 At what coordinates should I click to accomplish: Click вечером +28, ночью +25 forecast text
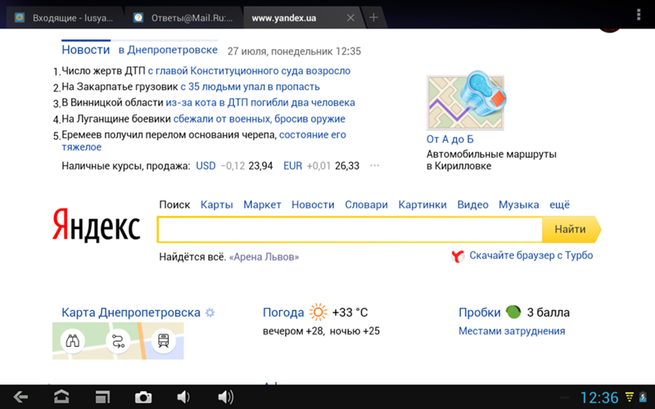tap(321, 331)
